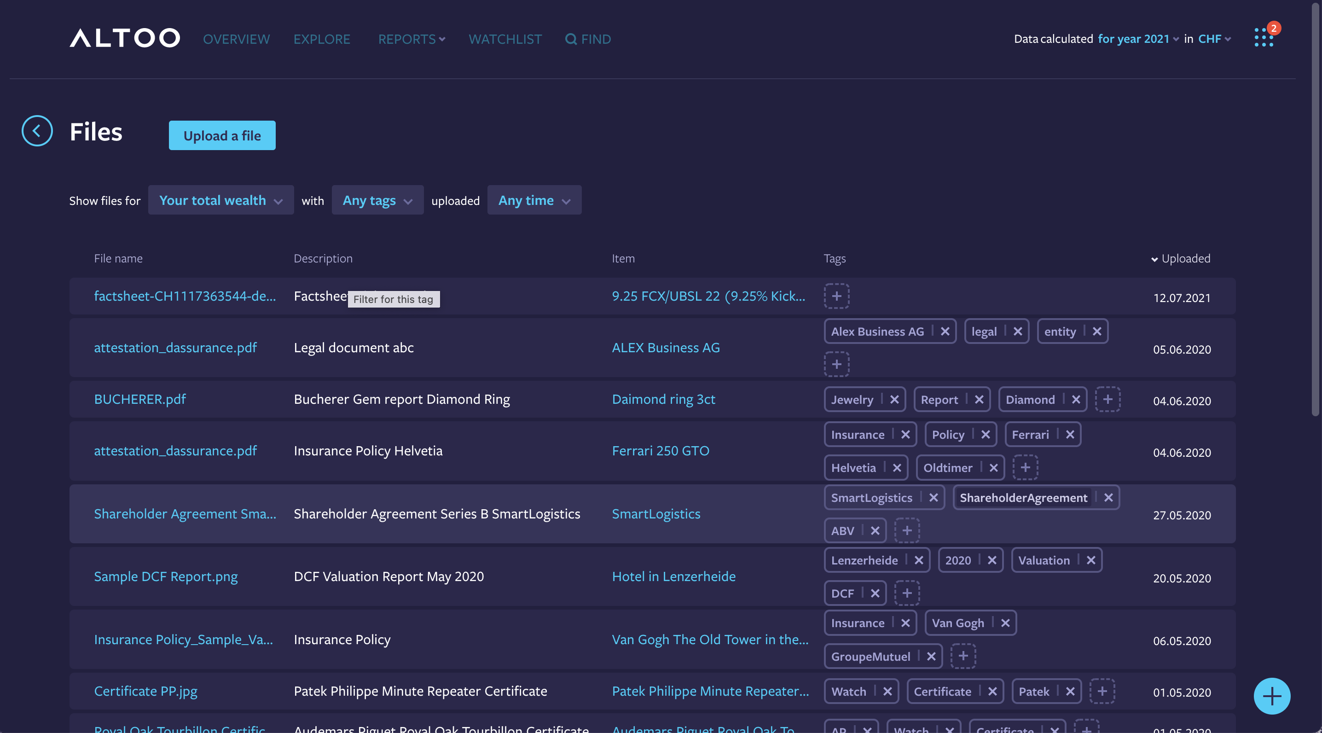Open the factsheet-CH1117363544 file
This screenshot has width=1322, height=733.
185,296
